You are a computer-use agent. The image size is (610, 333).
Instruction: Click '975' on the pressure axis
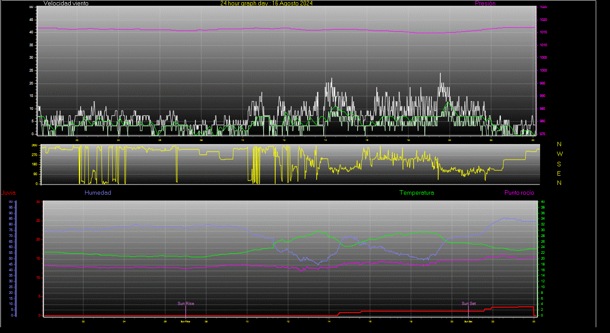542,134
